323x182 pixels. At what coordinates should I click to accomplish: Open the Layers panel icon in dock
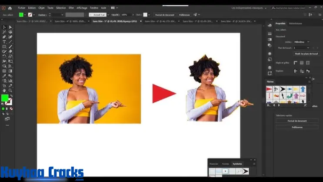(270, 67)
